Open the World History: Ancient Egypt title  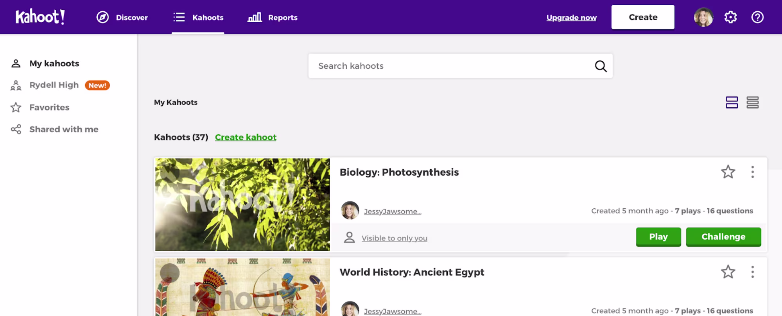412,272
